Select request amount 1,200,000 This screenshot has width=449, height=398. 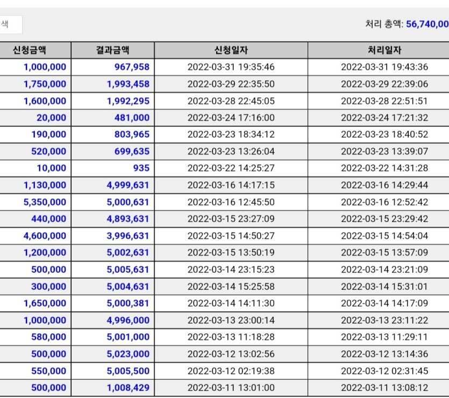45,253
